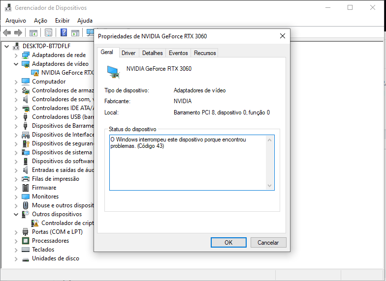Click the Forward arrow toolbar icon

pyautogui.click(x=18, y=32)
